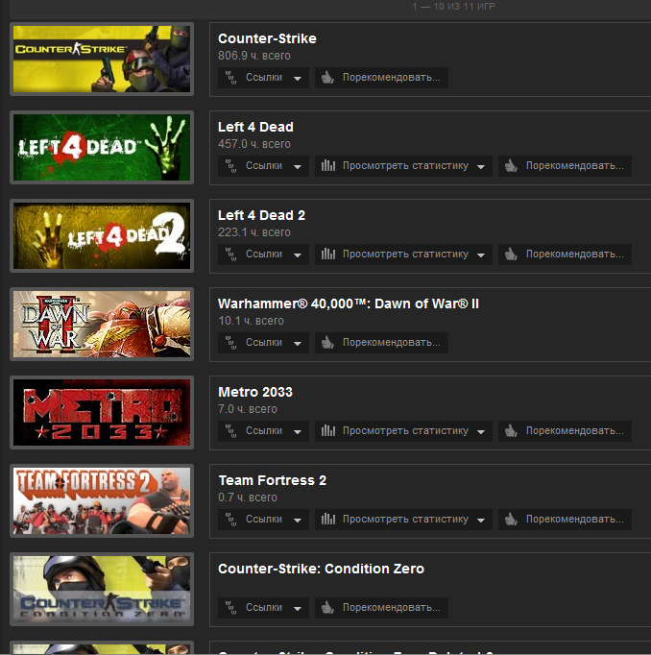This screenshot has width=651, height=655.
Task: Click the links icon in the Counter-Strike row
Action: click(x=230, y=78)
